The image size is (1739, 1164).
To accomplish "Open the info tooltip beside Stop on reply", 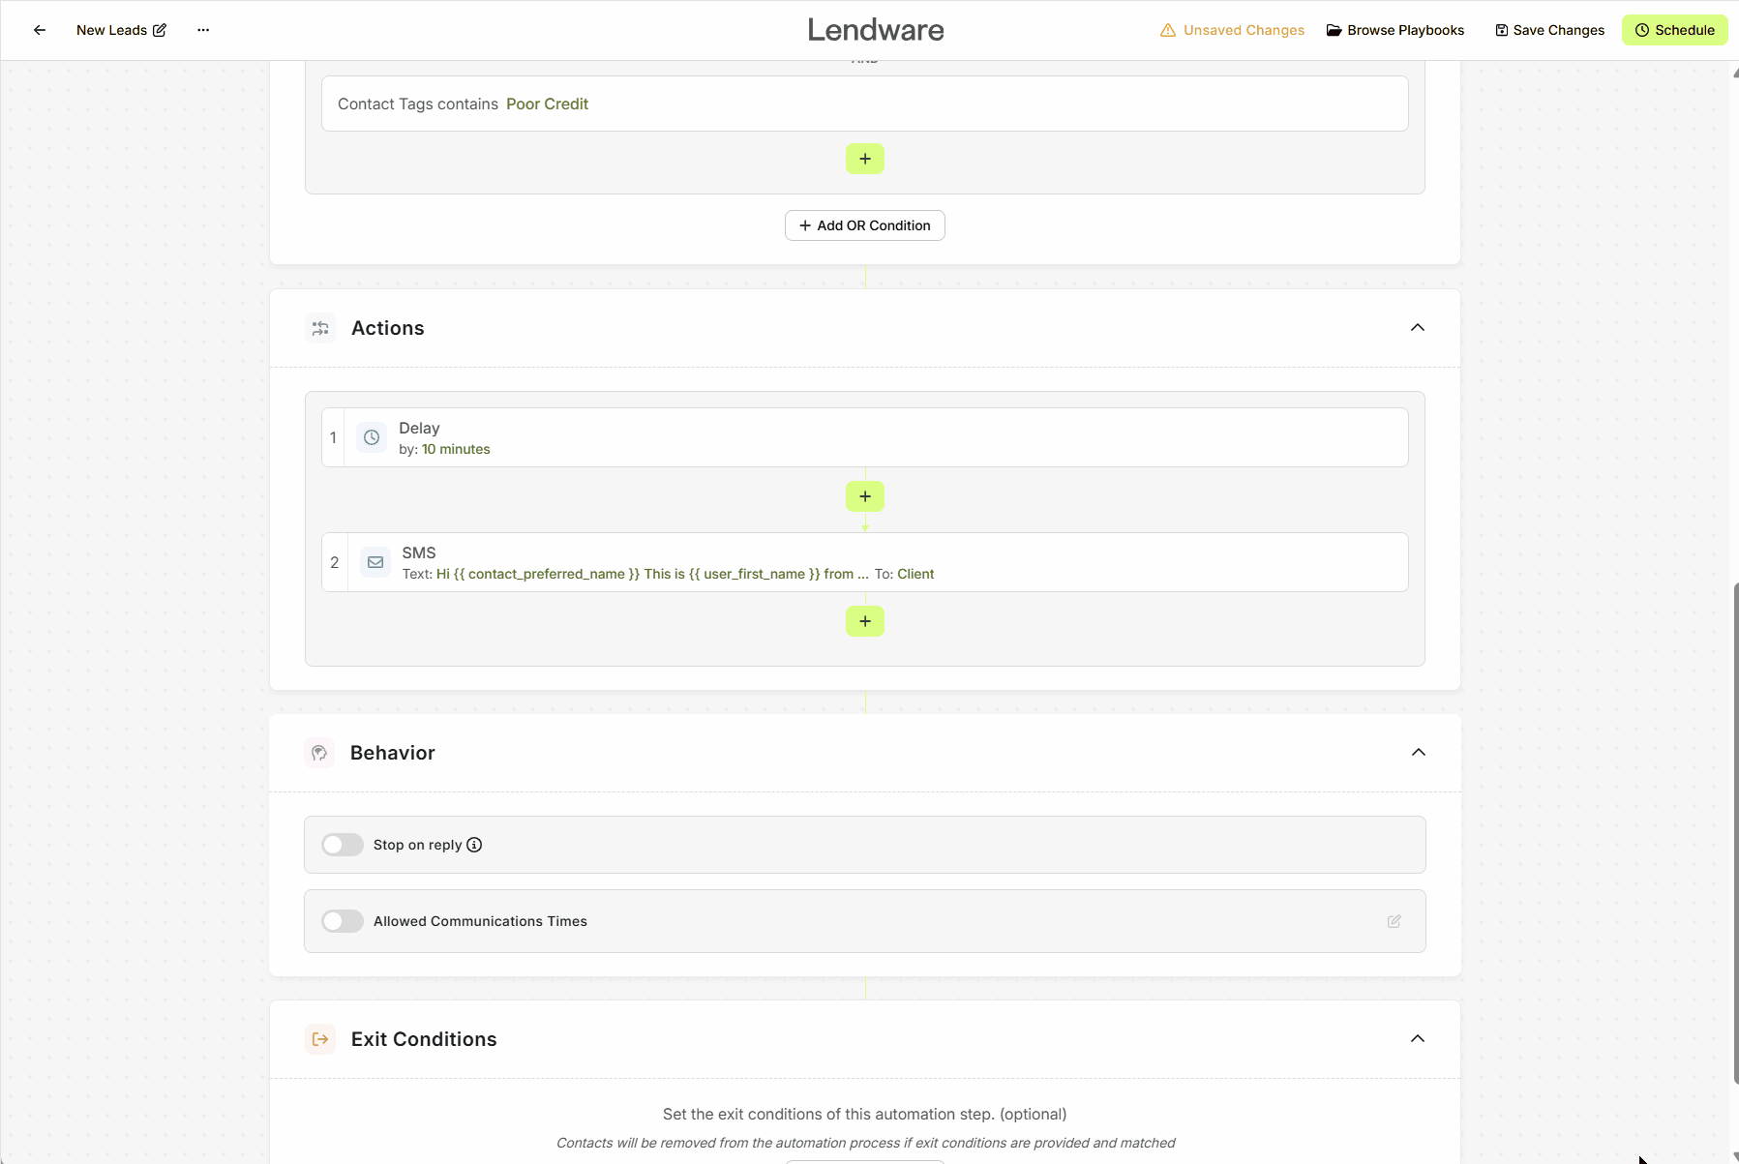I will [473, 844].
